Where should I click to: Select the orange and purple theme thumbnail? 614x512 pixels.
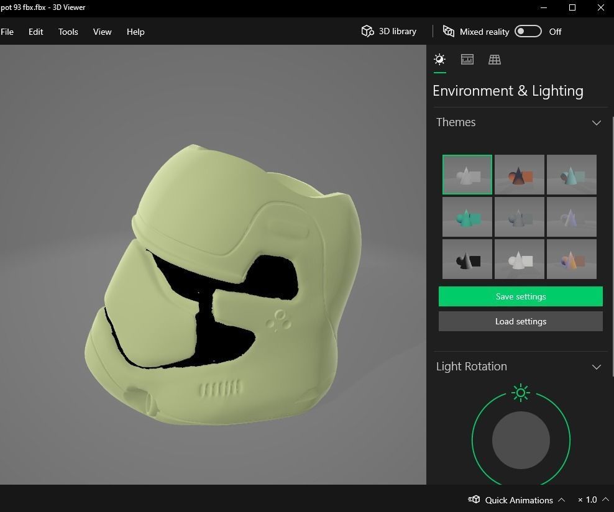tap(572, 259)
